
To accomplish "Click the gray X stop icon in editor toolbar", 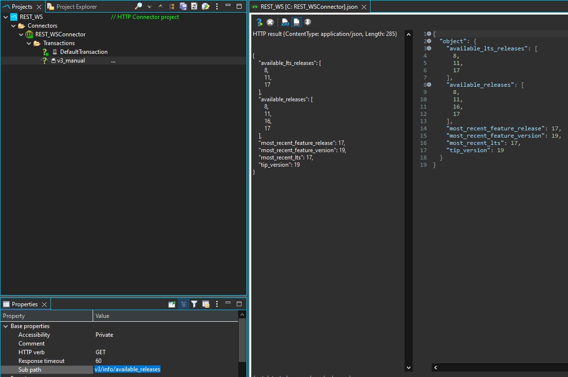I will click(270, 22).
